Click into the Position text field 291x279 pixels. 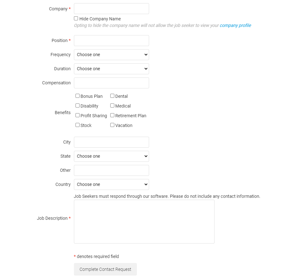point(111,40)
